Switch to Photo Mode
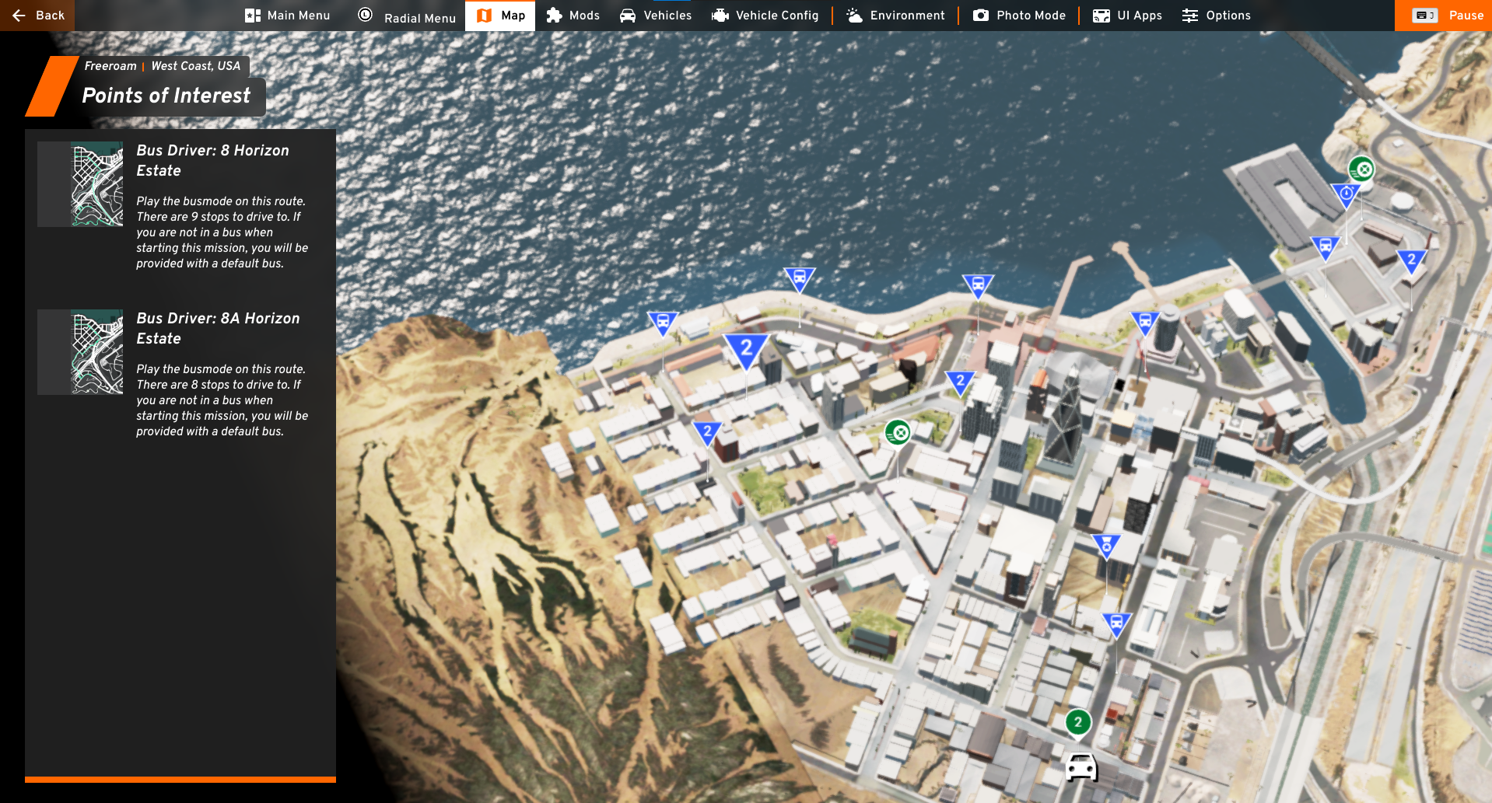Viewport: 1492px width, 803px height. [x=1019, y=16]
